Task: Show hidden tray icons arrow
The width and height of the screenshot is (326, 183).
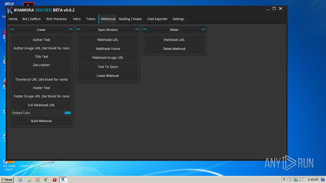Action: [x=284, y=179]
